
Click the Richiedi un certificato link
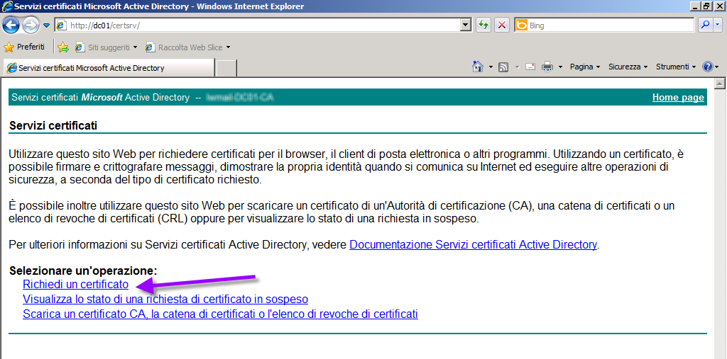coord(75,284)
